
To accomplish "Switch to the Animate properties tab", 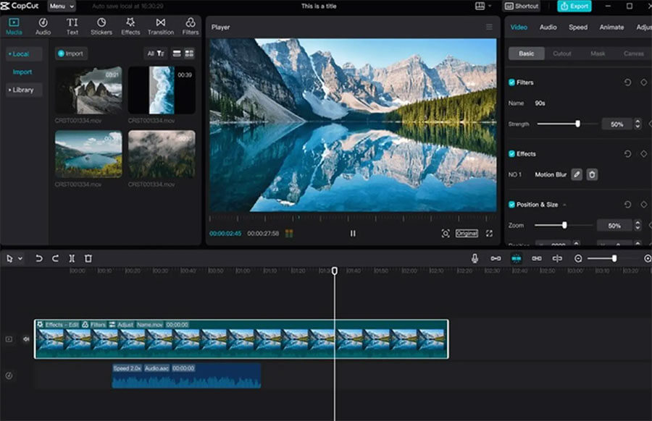I will click(611, 27).
